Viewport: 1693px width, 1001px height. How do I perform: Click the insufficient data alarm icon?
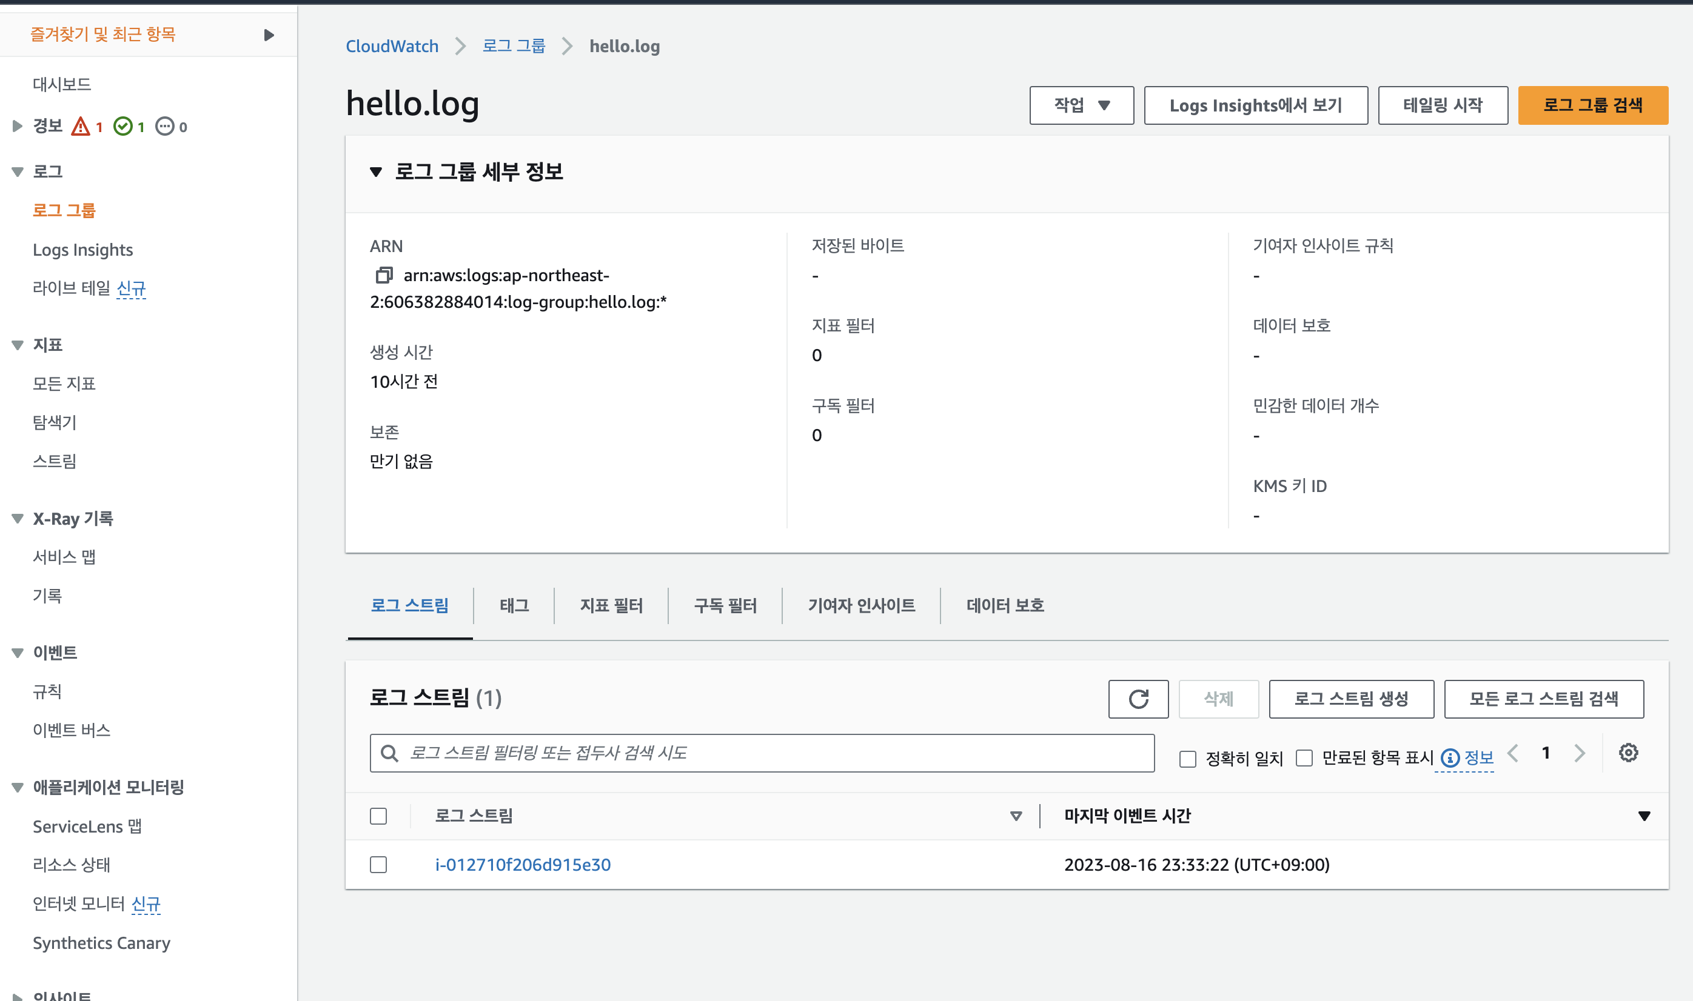(165, 126)
